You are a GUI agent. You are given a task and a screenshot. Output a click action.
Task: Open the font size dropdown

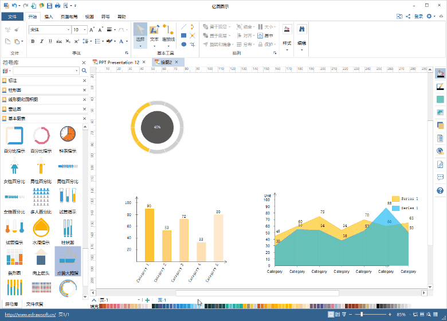coord(85,30)
